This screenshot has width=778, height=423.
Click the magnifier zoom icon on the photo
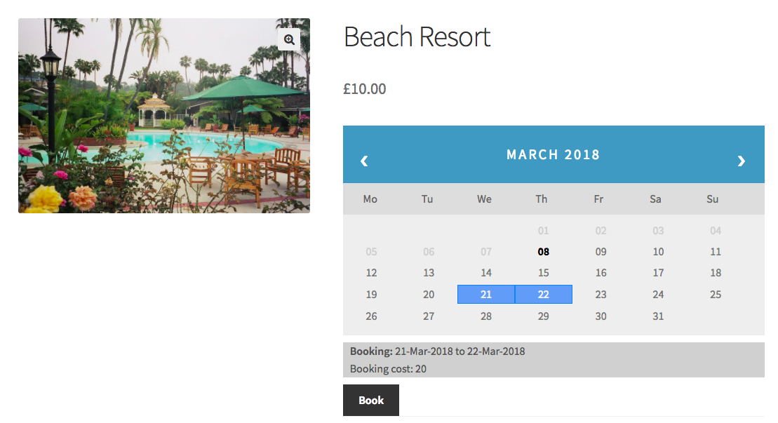coord(288,39)
